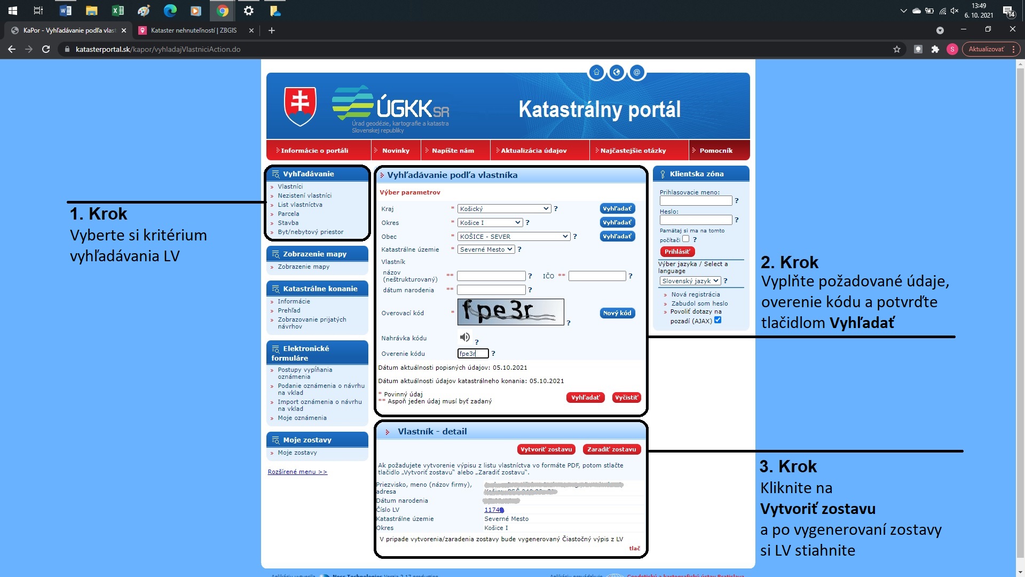Click the Overenie kódu input containing fpe3r

(473, 354)
